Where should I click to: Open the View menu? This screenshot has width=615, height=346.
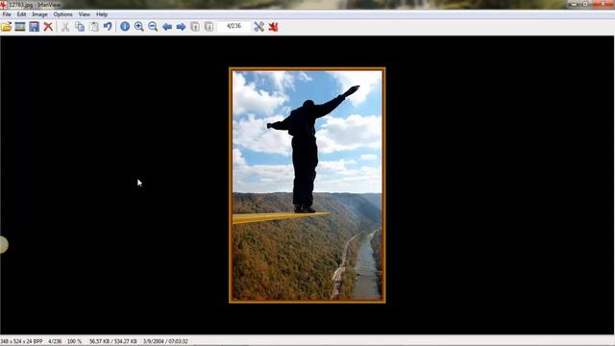[x=85, y=14]
